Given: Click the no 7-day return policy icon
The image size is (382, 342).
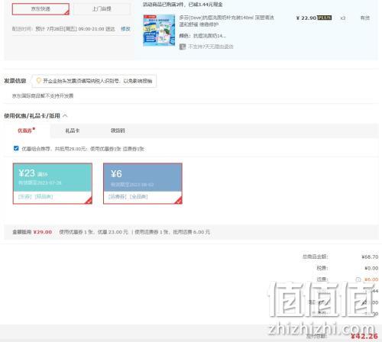Looking at the screenshot, I should tap(183, 47).
